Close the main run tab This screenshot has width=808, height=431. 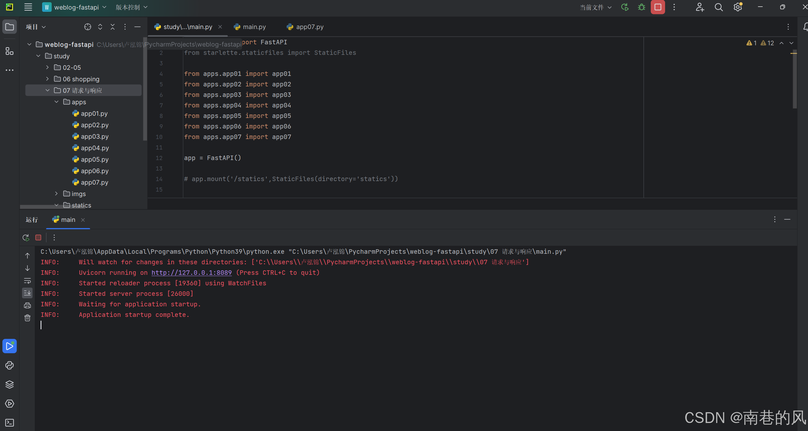point(83,220)
